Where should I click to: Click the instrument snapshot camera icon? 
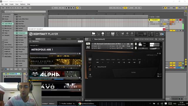pos(128,44)
